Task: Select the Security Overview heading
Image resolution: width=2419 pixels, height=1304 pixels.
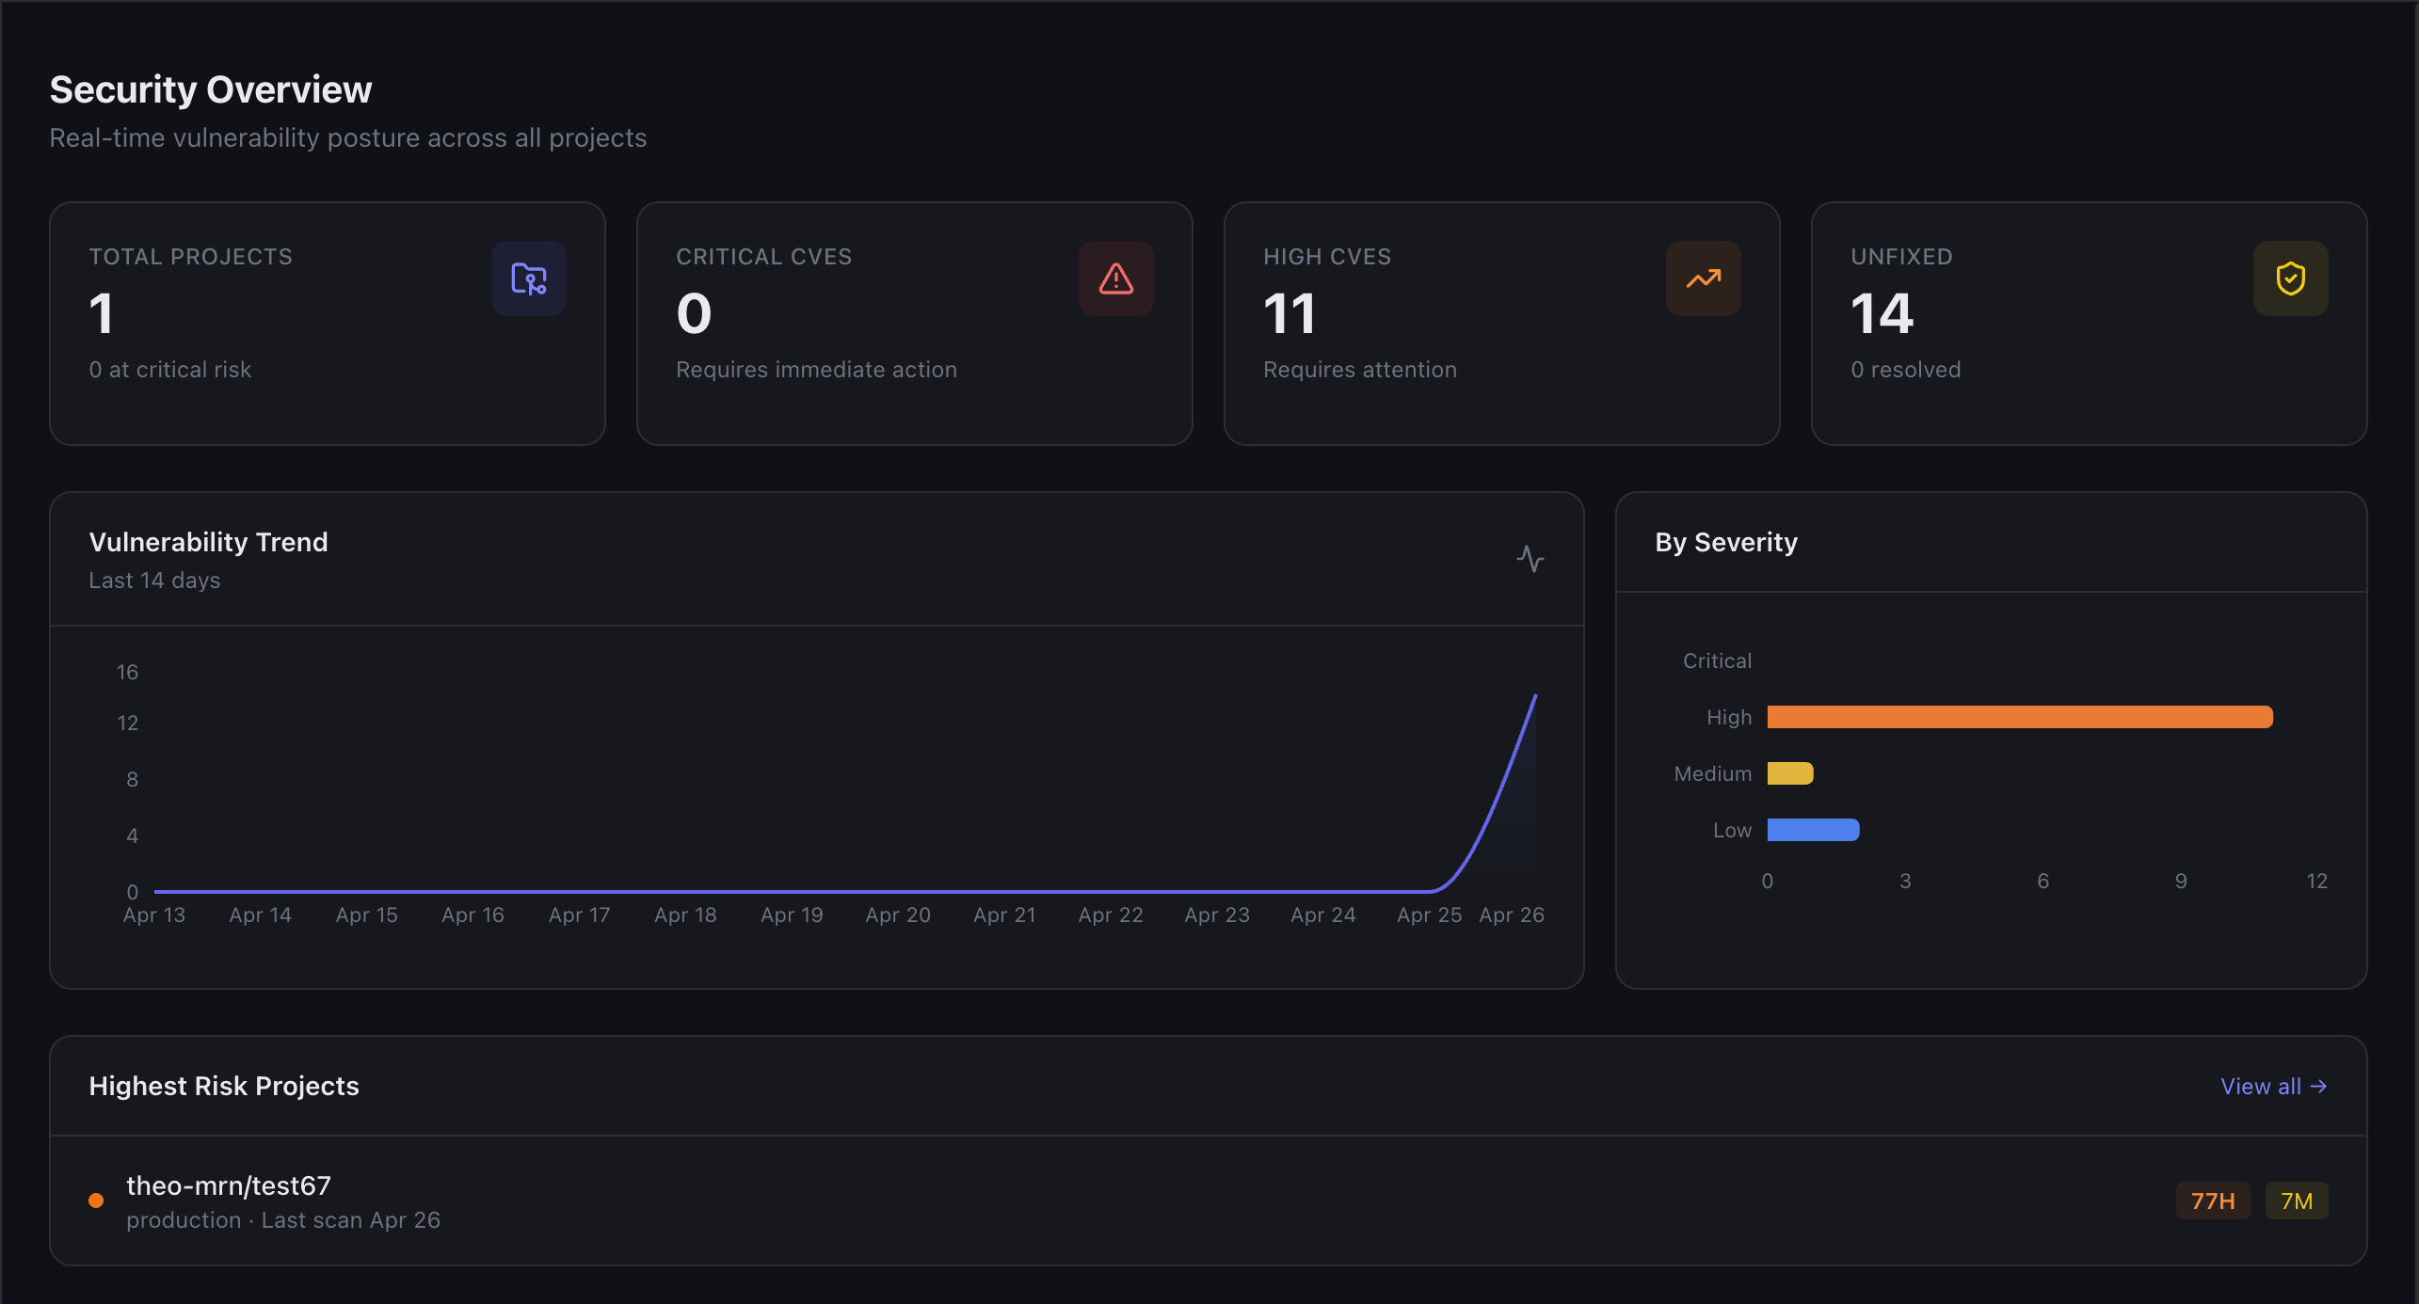Action: (x=210, y=88)
